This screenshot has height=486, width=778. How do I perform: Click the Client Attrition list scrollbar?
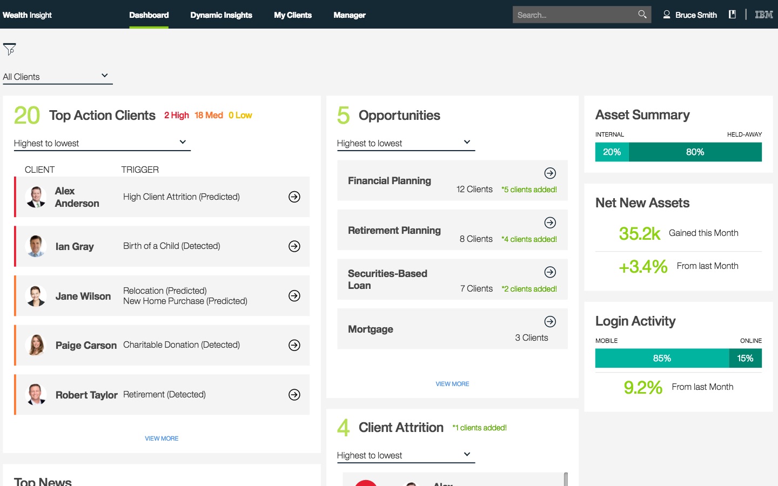[x=566, y=479]
